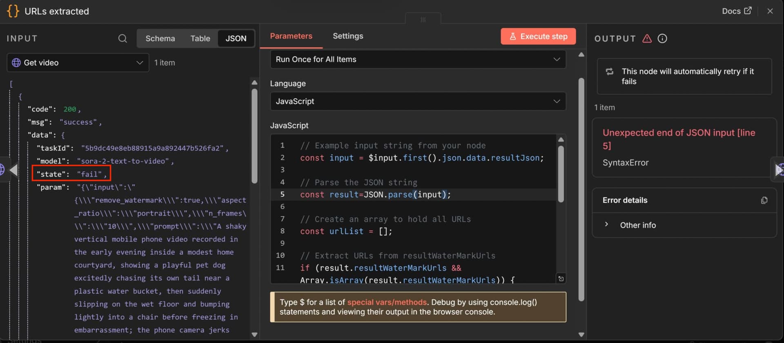The image size is (784, 343).
Task: Open the Run Once for All Items dropdown
Action: coord(418,60)
